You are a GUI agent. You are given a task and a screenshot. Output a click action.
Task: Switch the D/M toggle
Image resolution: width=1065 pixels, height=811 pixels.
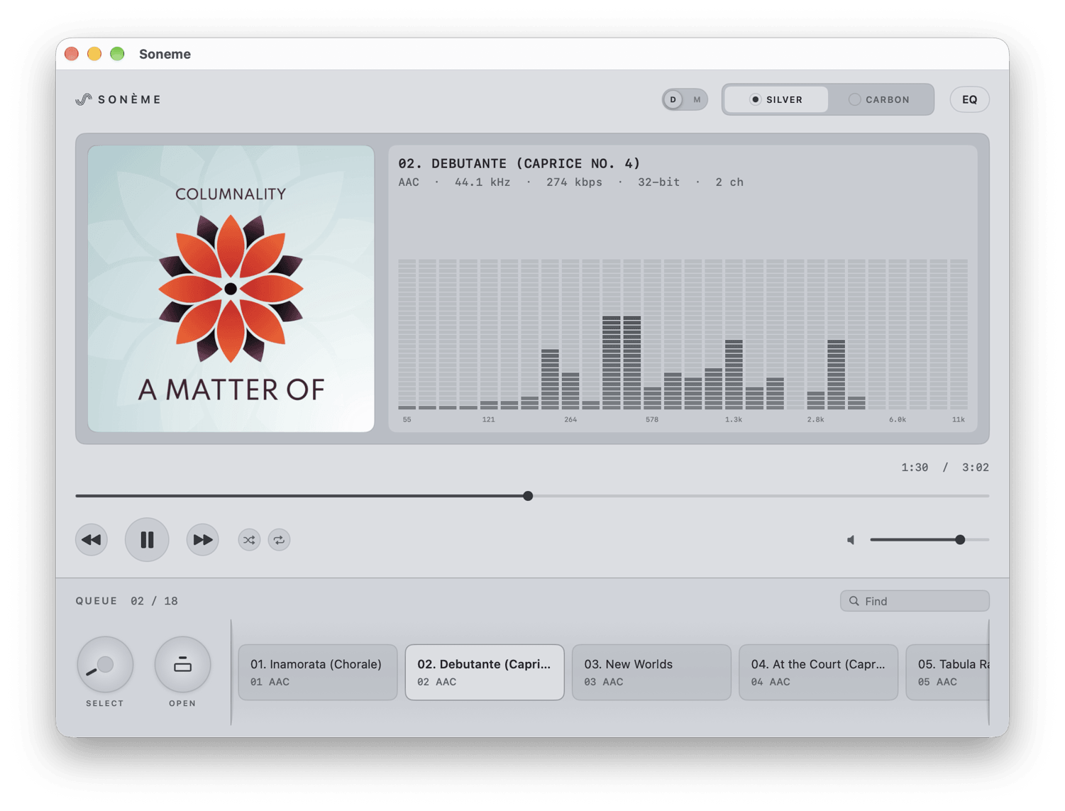pos(685,99)
